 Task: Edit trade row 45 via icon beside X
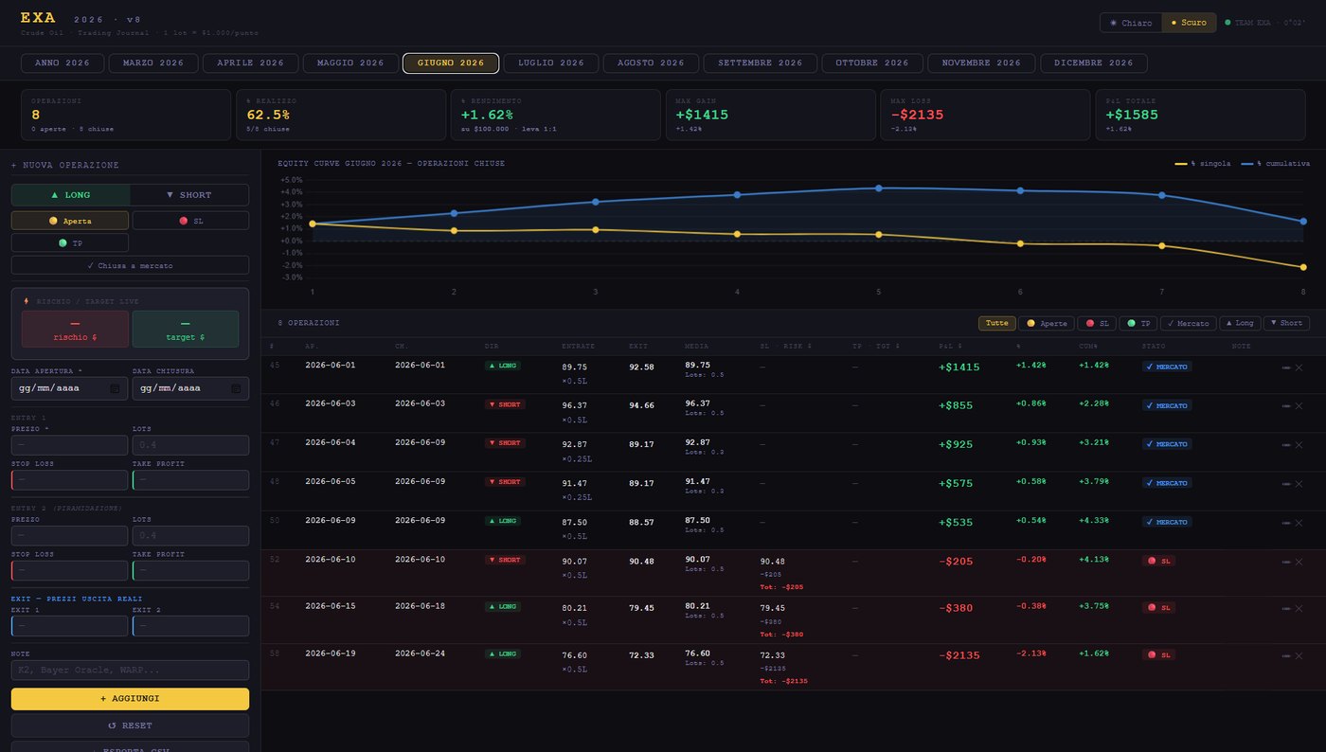point(1285,367)
